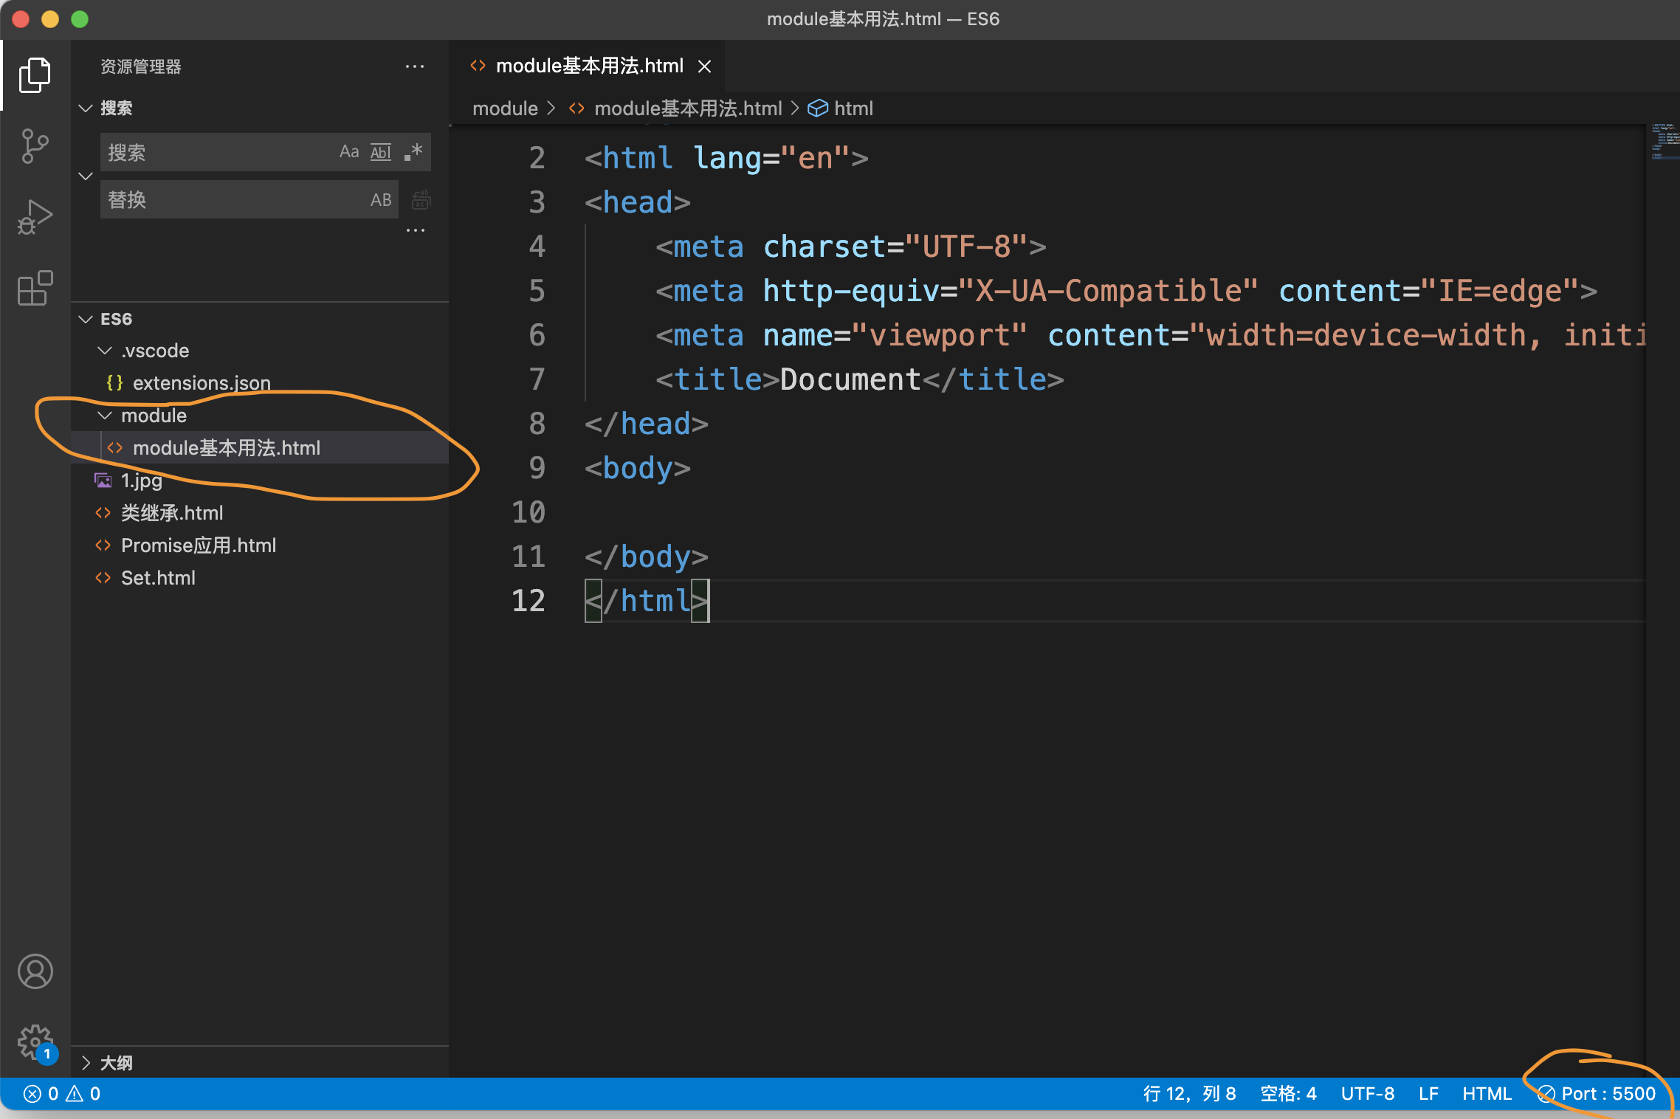
Task: Open the Manage gear icon
Action: (x=35, y=1041)
